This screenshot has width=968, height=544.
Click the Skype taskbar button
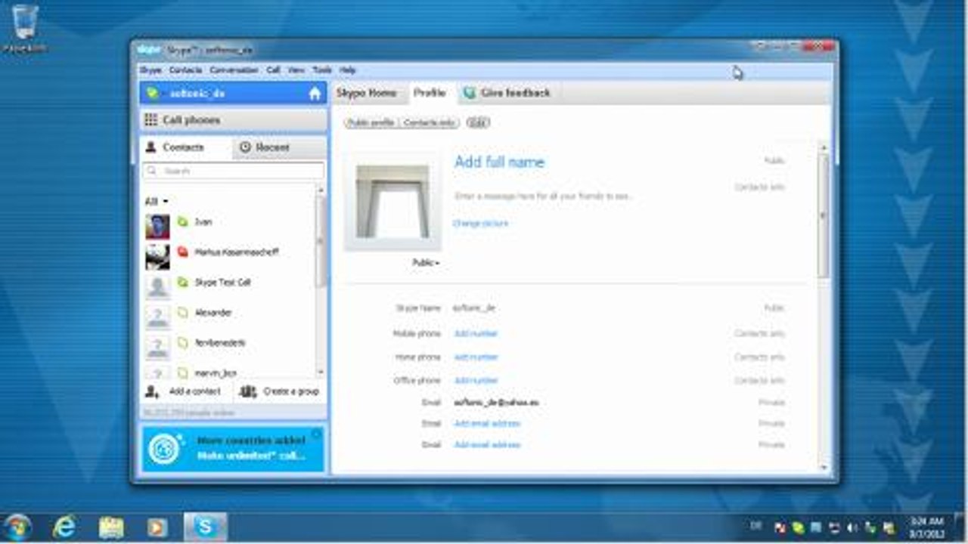click(205, 527)
